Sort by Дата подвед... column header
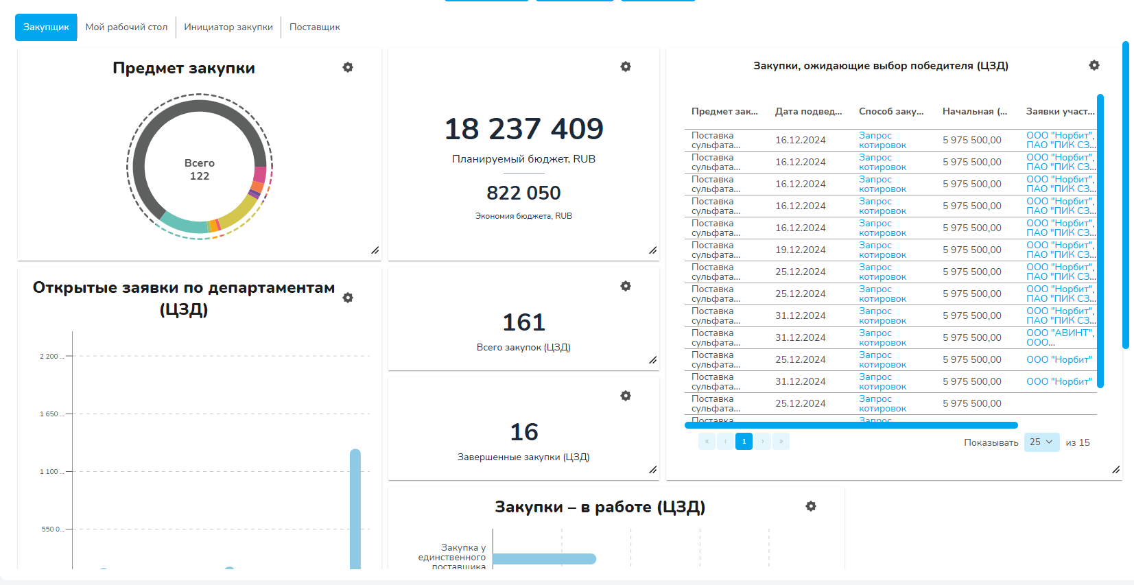1134x585 pixels. [x=808, y=111]
